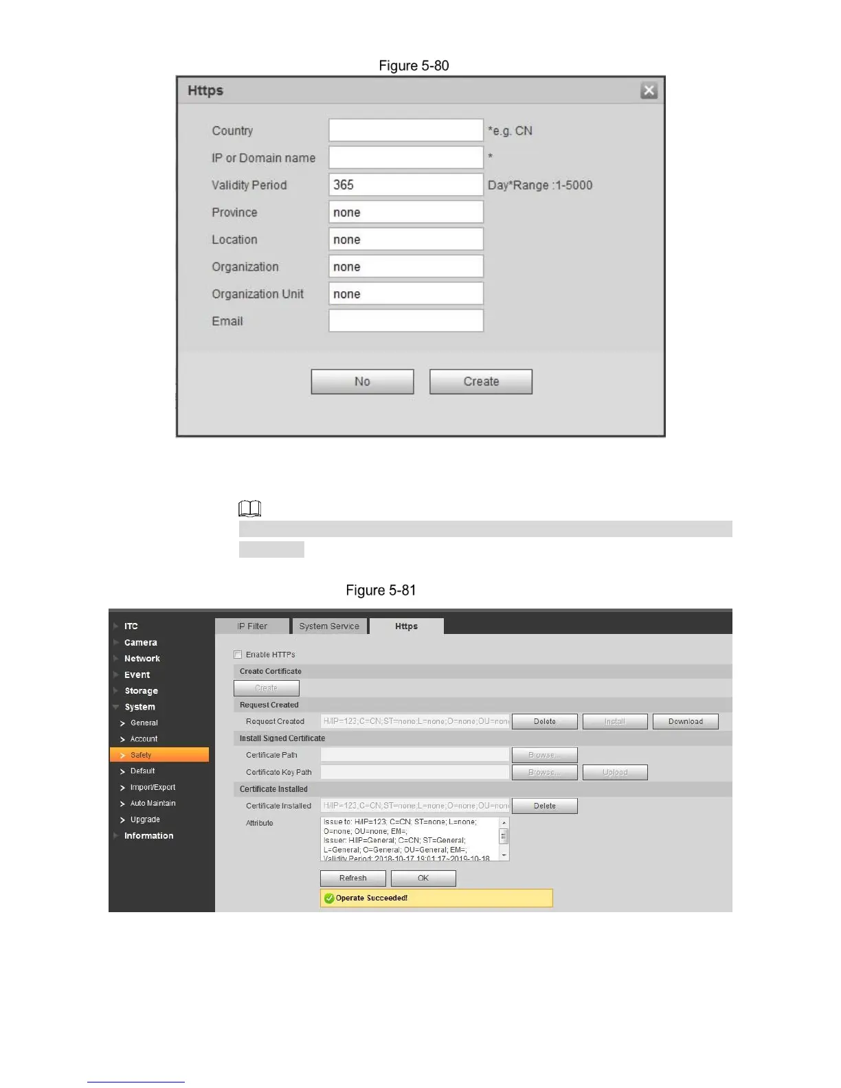This screenshot has height=1088, width=841.
Task: Toggle the Enable HTTPs checkbox
Action: pyautogui.click(x=238, y=655)
